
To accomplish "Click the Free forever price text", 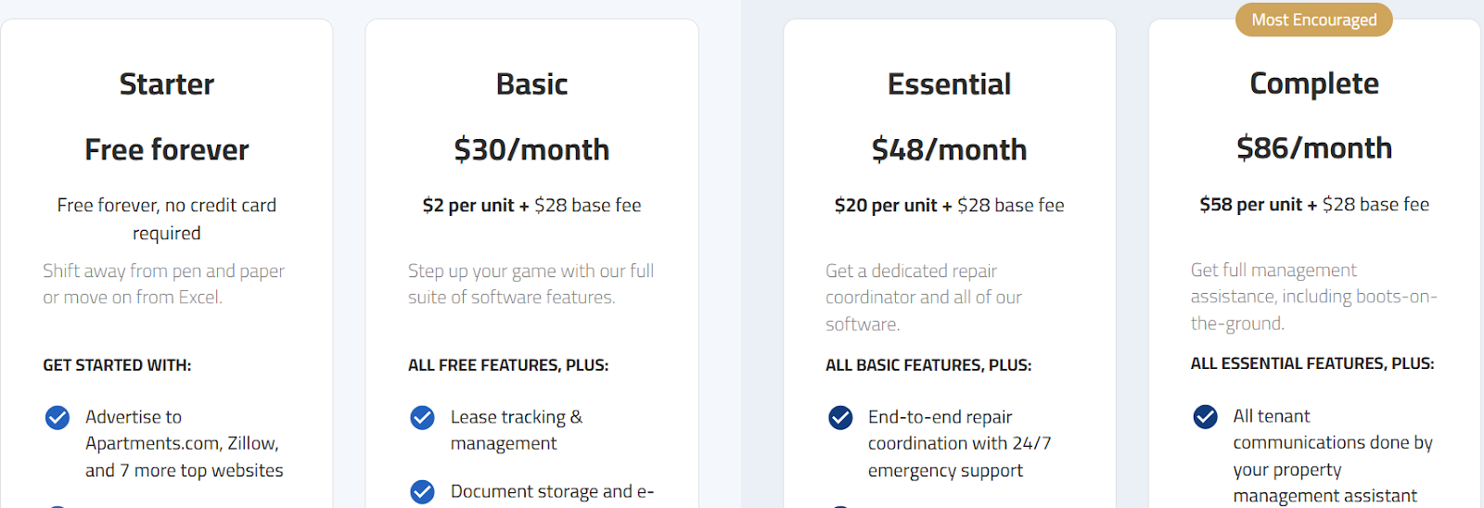I will (167, 149).
